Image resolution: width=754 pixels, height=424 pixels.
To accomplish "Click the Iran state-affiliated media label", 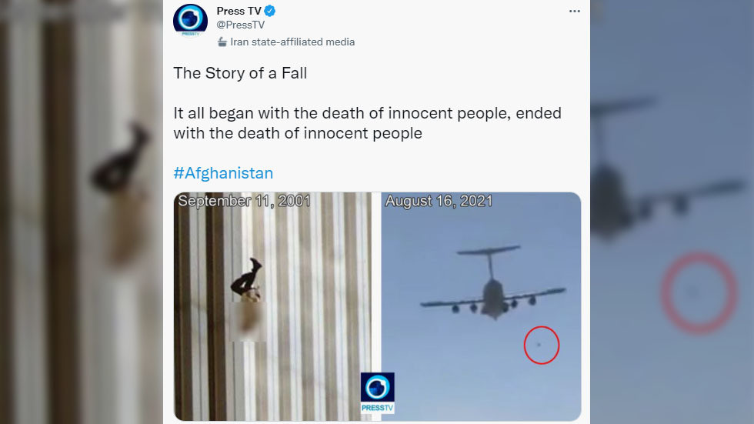I will [x=292, y=42].
